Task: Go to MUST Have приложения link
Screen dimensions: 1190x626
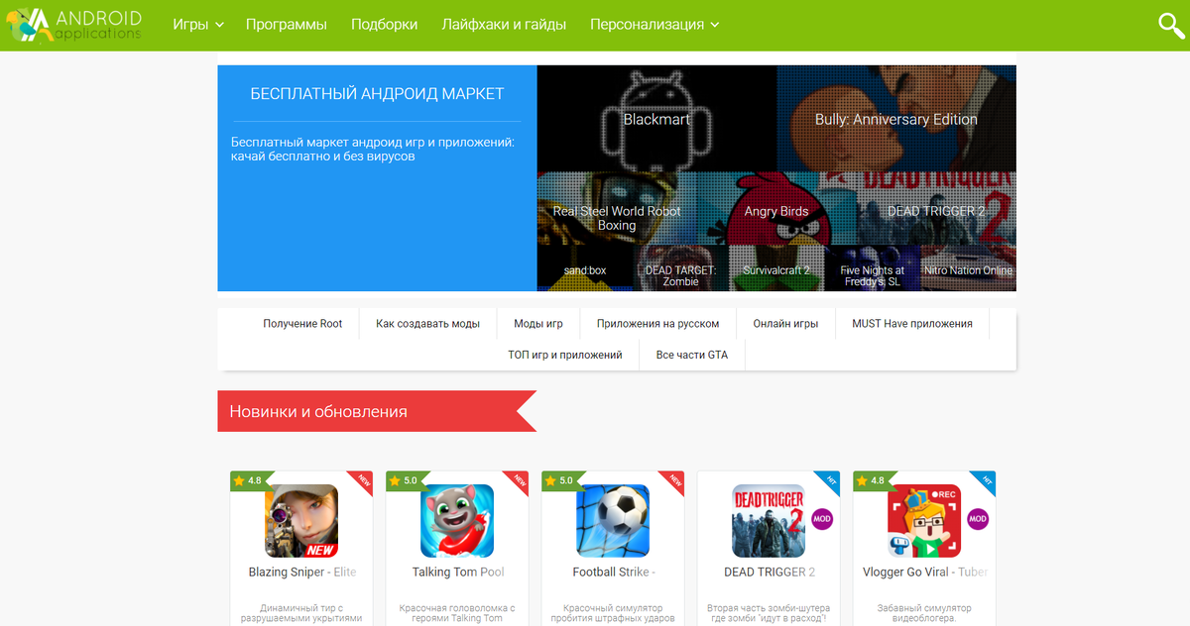Action: click(912, 324)
